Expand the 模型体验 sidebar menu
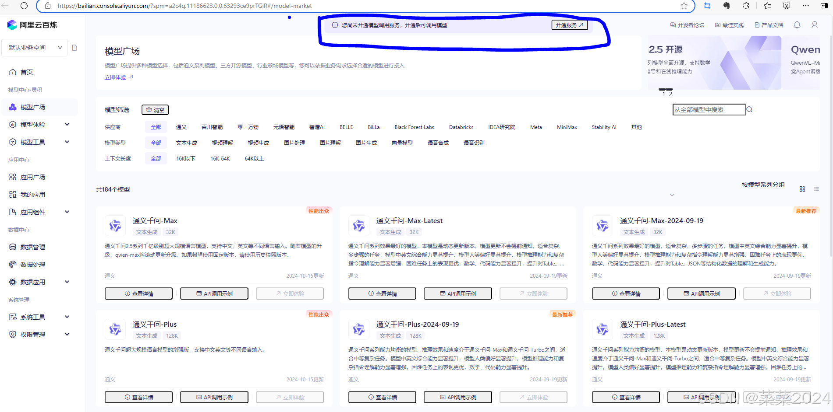 (39, 125)
